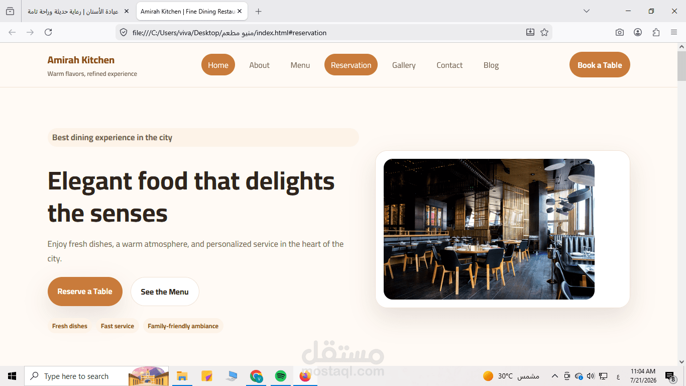Click the Windows search box

[96, 376]
